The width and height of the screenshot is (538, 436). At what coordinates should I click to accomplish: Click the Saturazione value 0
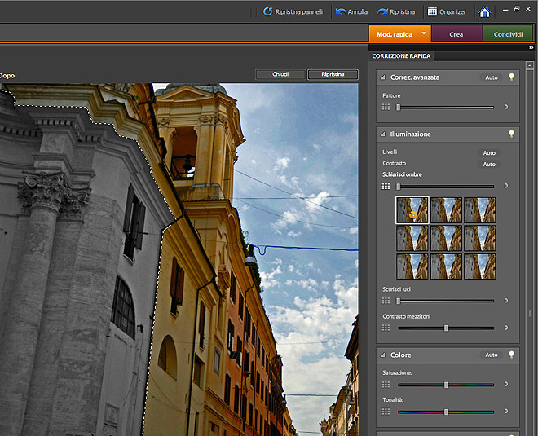tap(505, 384)
